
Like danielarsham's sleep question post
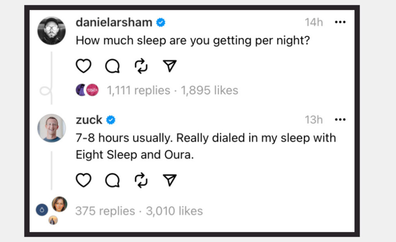pos(83,66)
